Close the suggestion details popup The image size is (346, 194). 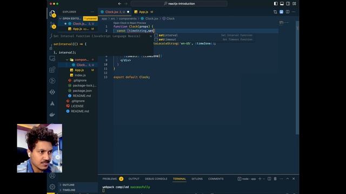[x=151, y=36]
